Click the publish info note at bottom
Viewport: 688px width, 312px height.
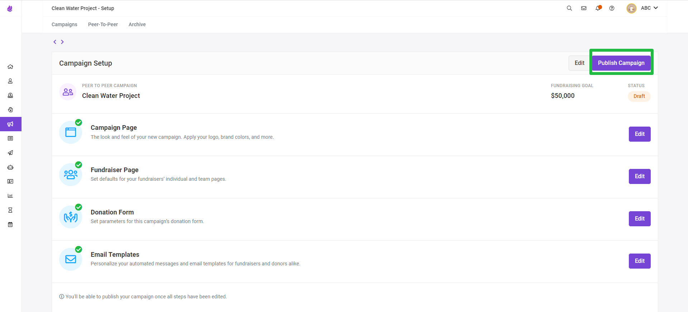click(143, 297)
